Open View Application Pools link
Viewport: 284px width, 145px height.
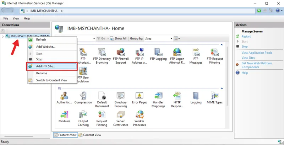257,53
